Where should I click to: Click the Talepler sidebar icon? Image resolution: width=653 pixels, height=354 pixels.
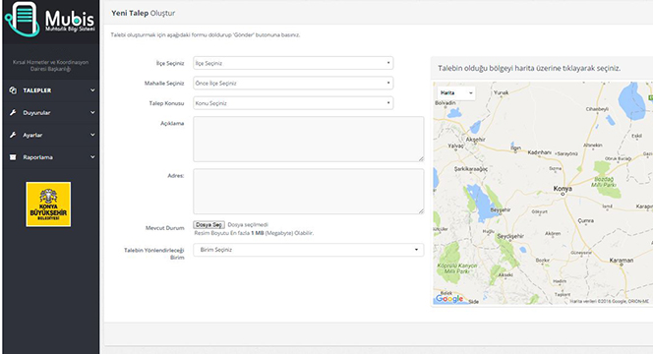click(13, 90)
